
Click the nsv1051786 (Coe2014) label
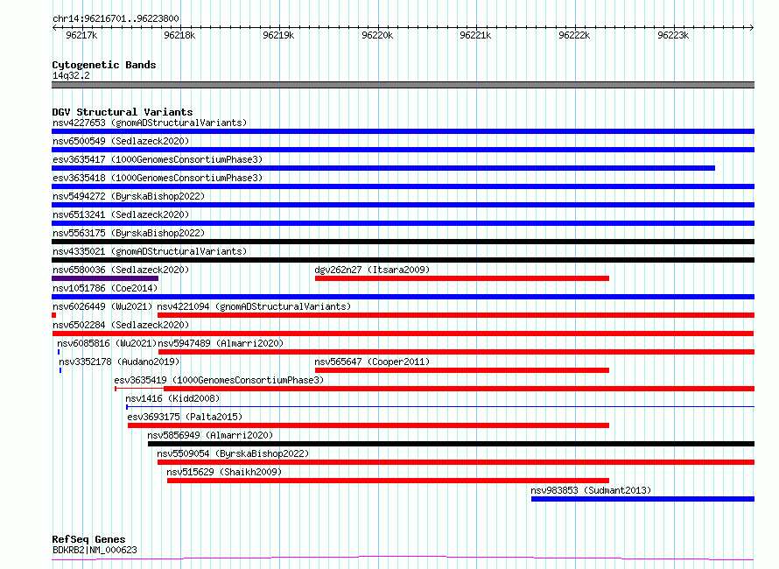[x=105, y=288]
